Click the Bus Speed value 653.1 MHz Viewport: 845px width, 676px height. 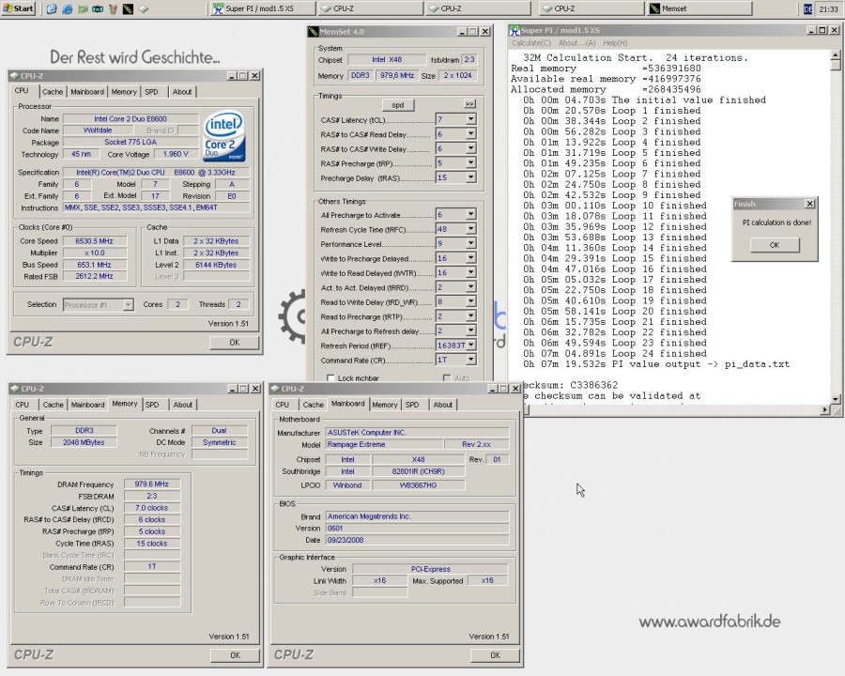click(x=94, y=265)
